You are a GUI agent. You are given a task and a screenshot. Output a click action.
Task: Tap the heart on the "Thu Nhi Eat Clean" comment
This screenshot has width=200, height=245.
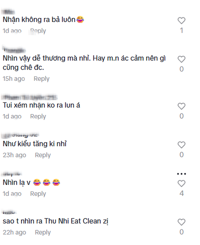pyautogui.click(x=181, y=223)
